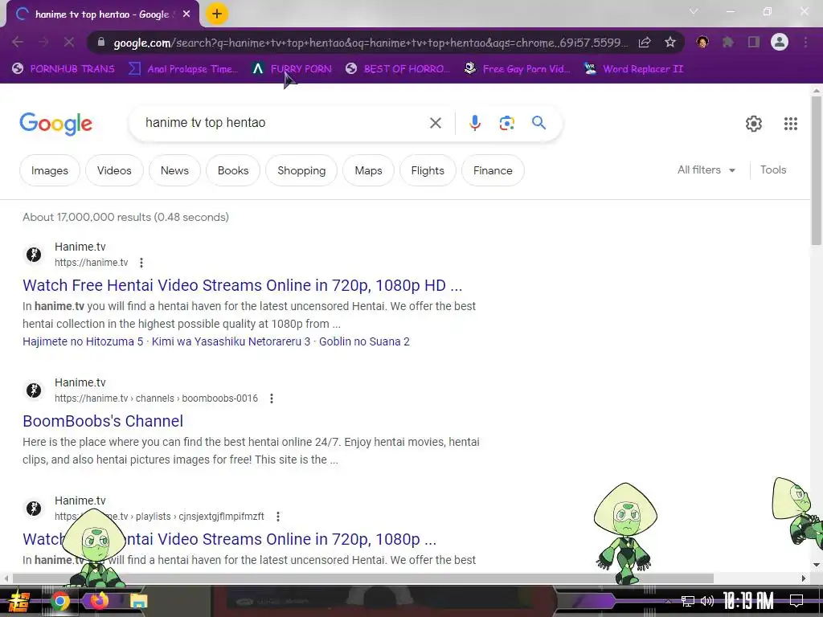823x617 pixels.
Task: Click the horizontal scrollbar thumb
Action: point(362,578)
